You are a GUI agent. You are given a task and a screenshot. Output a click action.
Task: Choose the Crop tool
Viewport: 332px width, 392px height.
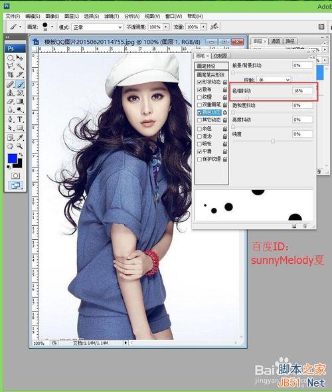tap(10, 74)
